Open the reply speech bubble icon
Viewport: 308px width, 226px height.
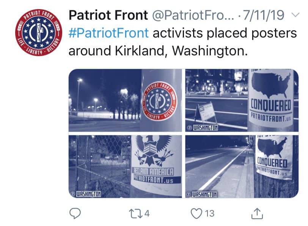pos(75,213)
